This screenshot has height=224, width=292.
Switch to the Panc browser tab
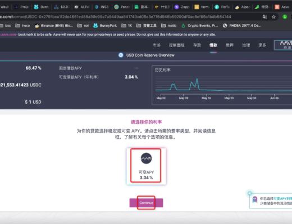pyautogui.click(x=122, y=7)
